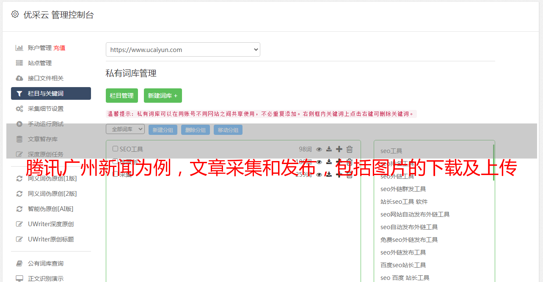Screen dimensions: 543x282
Task: View keywords of SEO工具 via eye icon
Action: (x=319, y=149)
